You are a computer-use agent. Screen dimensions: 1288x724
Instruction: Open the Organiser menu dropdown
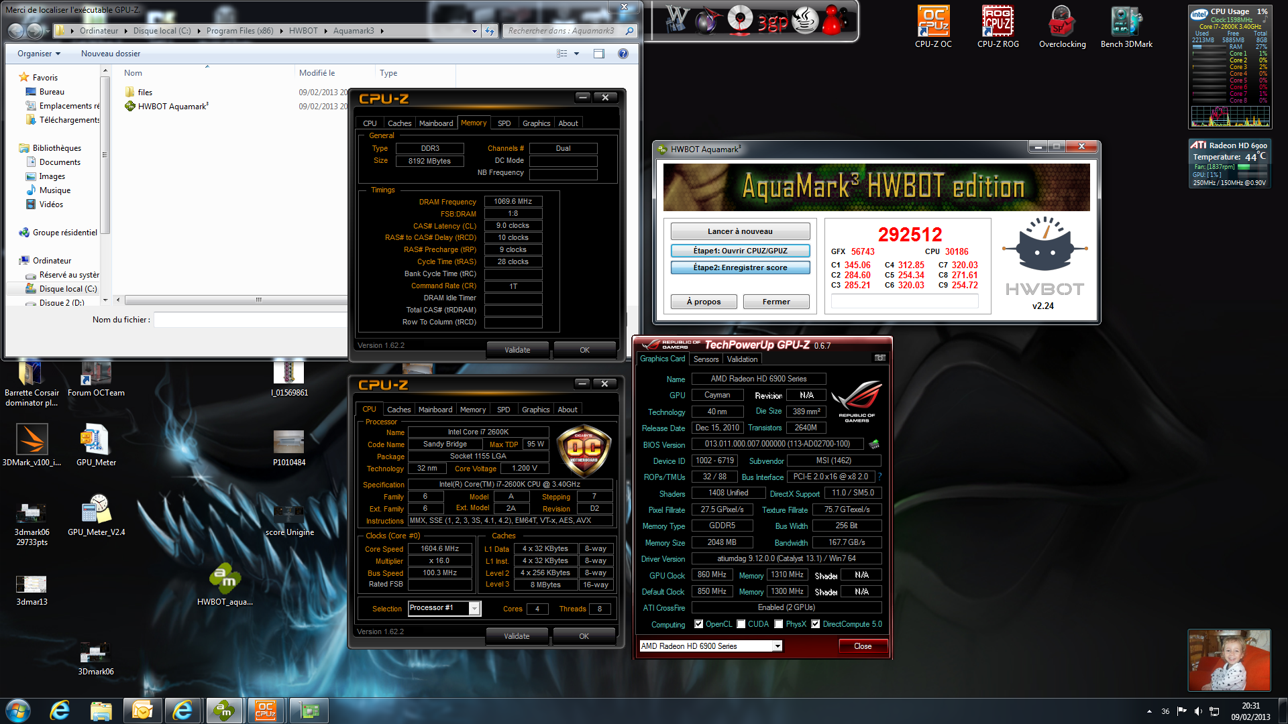click(39, 54)
